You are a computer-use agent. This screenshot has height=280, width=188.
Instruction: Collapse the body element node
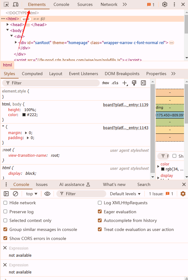tap(7, 30)
